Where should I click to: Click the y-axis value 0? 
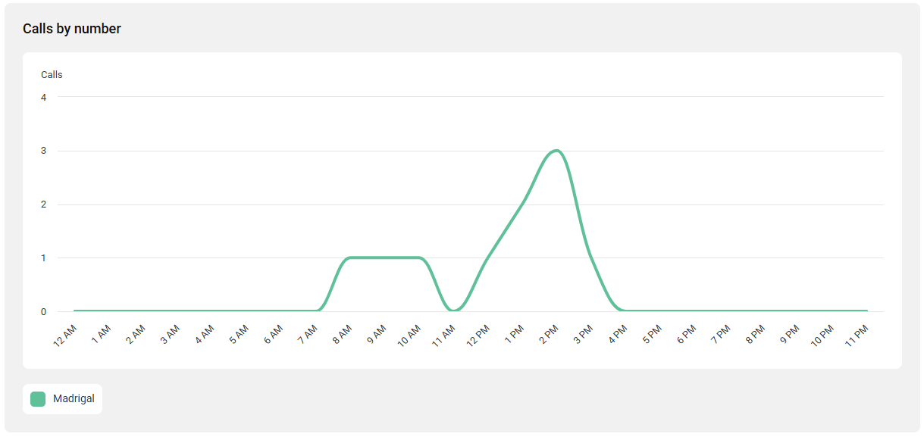pyautogui.click(x=44, y=311)
